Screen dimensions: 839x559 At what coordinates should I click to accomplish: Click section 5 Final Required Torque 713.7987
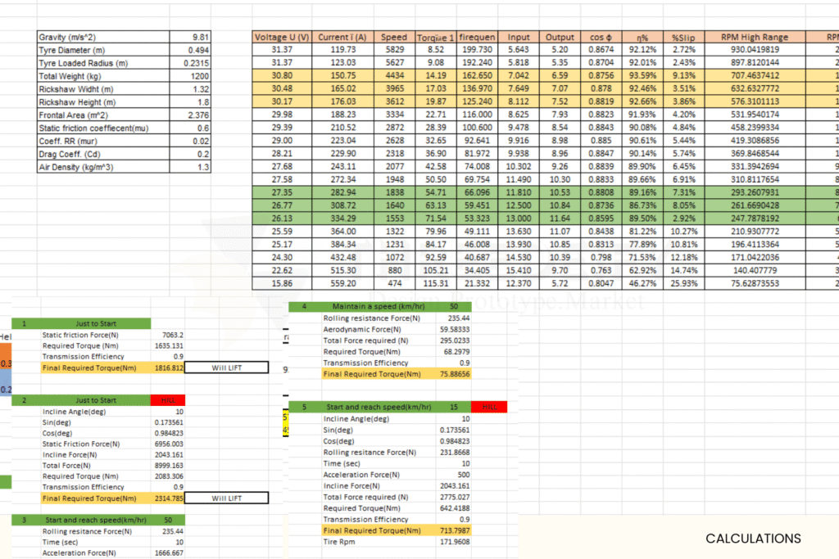(454, 530)
